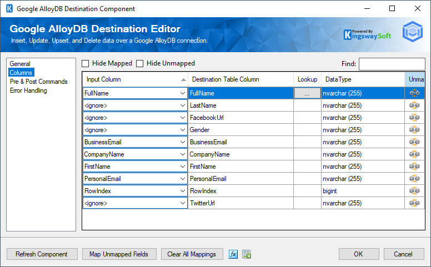This screenshot has height=267, width=431.
Task: Click the unmap icon in LastName row
Action: (x=414, y=105)
